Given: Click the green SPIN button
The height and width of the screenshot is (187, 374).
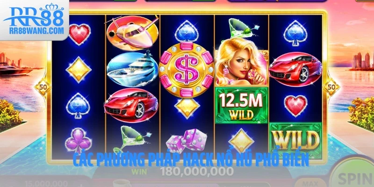Looking at the screenshot, I should [x=353, y=176].
